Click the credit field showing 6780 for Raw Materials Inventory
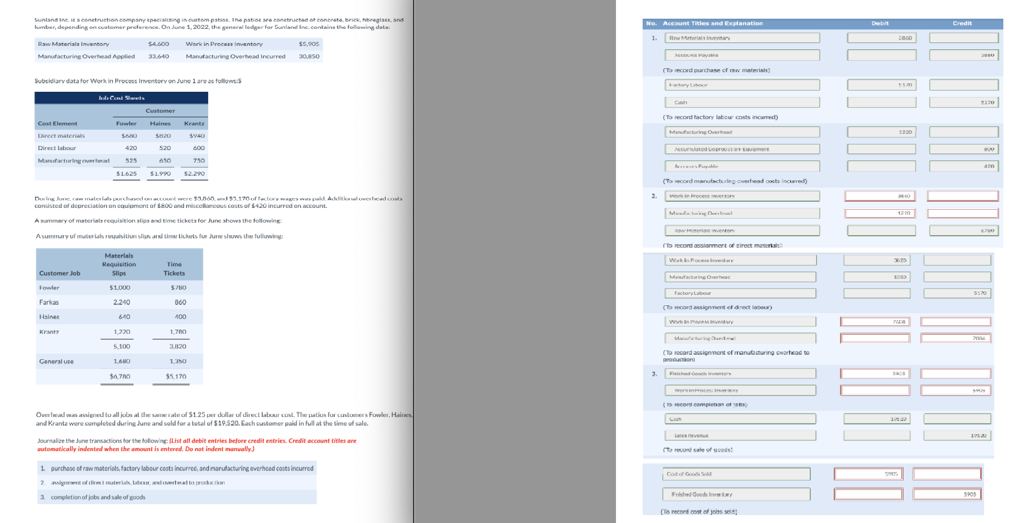Viewport: 1013px width, 523px height. coord(964,230)
